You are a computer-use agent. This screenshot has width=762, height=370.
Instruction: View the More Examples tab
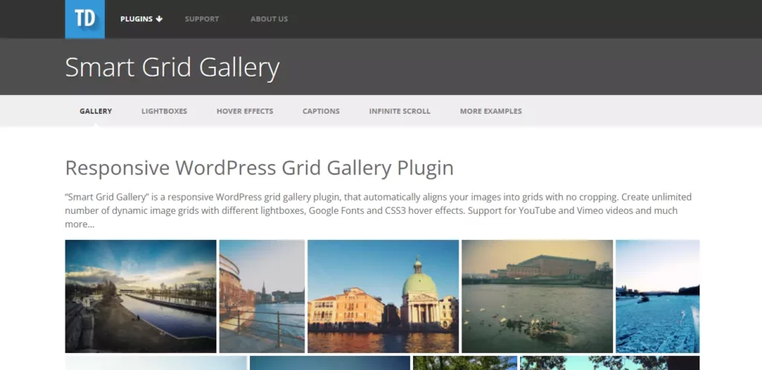point(490,111)
